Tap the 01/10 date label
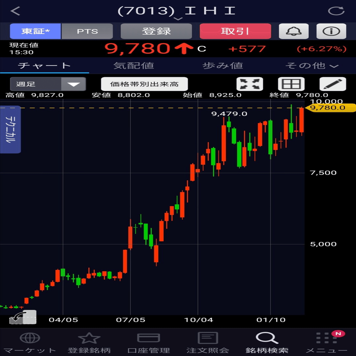 click(x=271, y=320)
